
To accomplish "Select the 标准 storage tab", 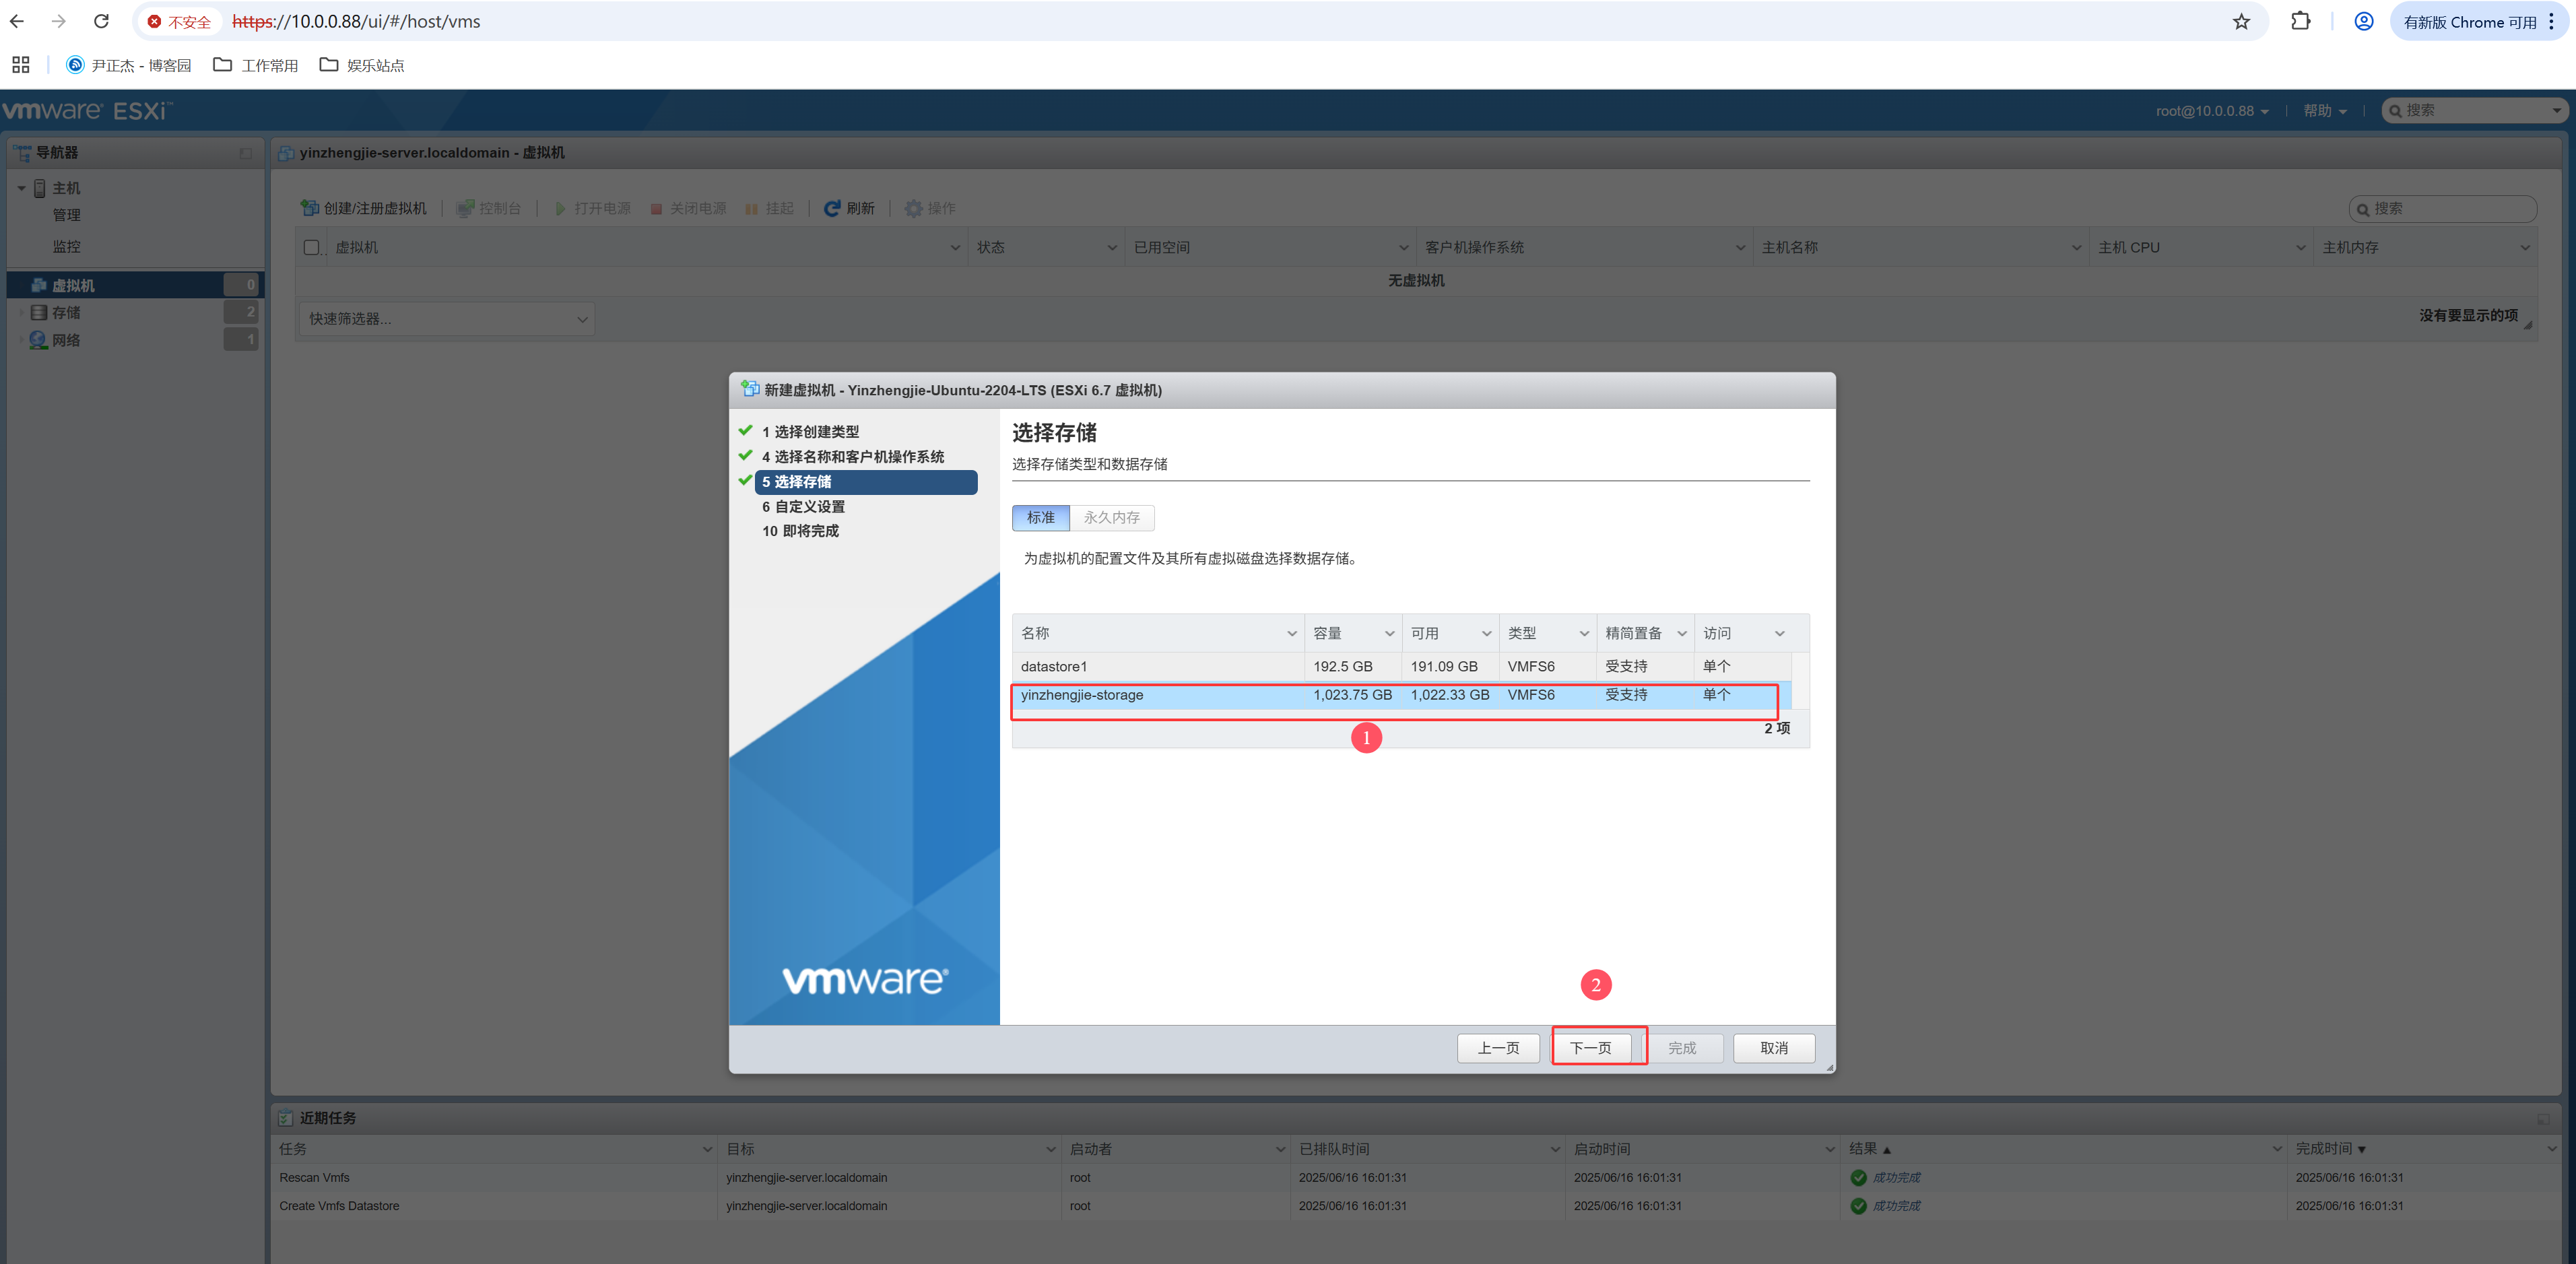I will (x=1040, y=517).
